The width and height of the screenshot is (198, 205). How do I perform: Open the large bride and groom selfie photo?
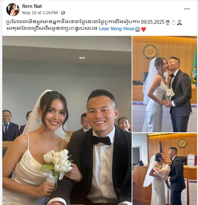coord(67,120)
